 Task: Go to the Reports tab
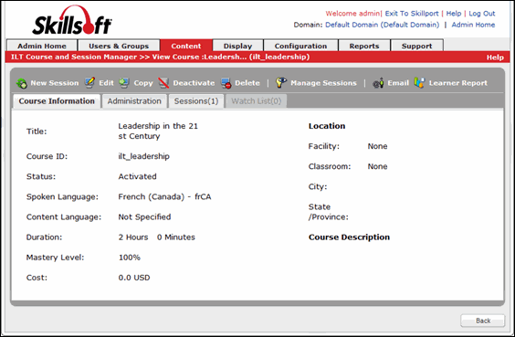coord(364,46)
